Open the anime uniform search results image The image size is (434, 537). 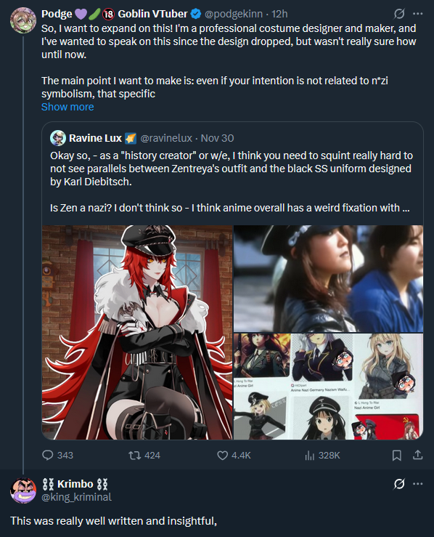click(328, 387)
